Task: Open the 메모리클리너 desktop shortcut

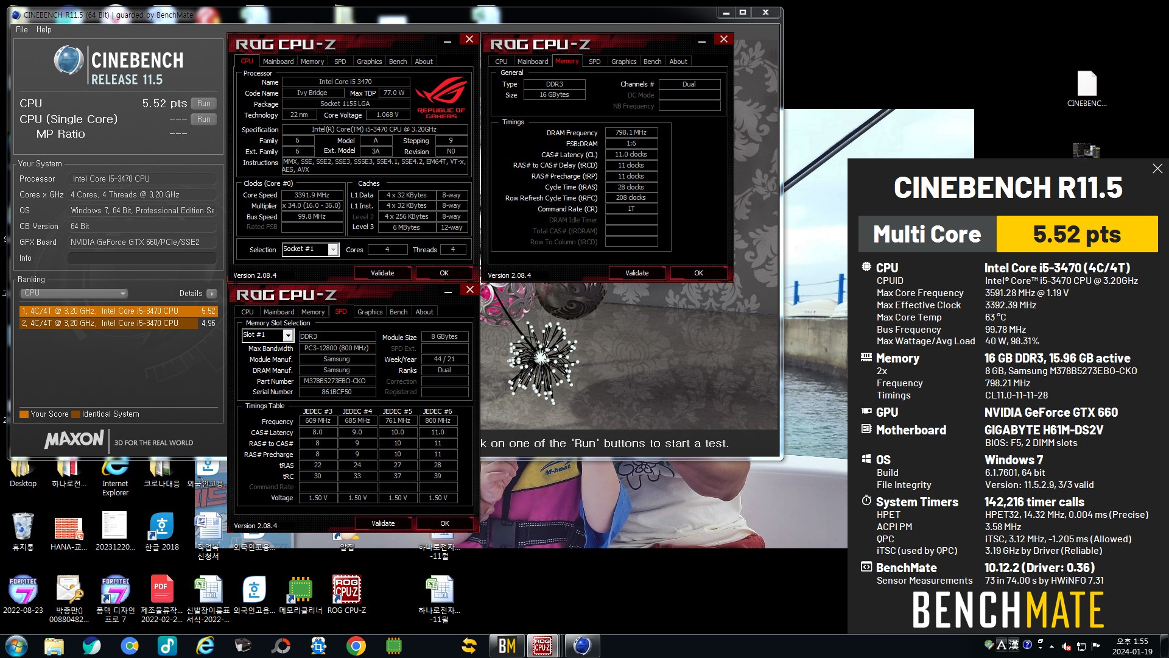Action: click(300, 594)
